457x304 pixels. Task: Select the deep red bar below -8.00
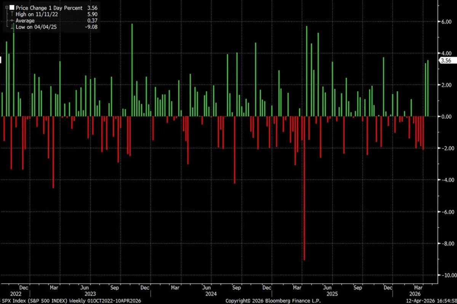tap(305, 209)
